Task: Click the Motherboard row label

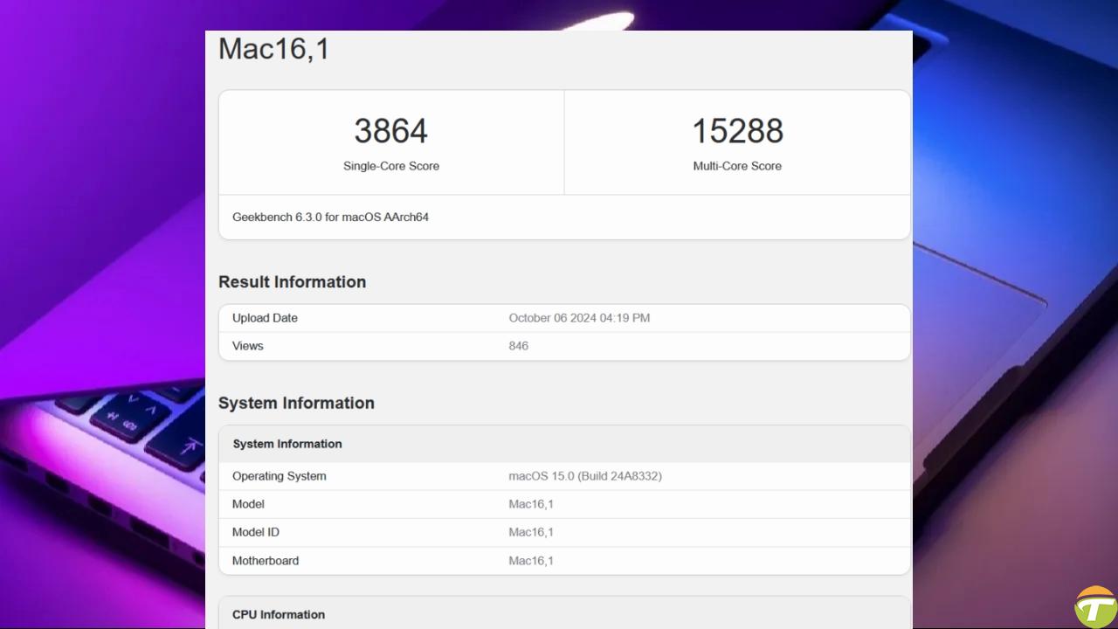Action: (x=266, y=561)
